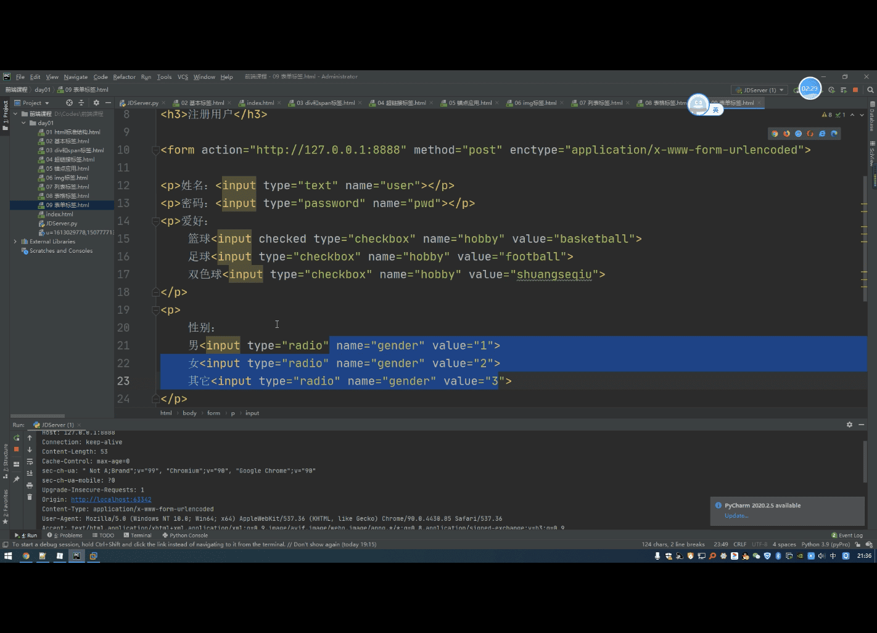Click the Windows Start button
Screen dimensions: 877x633
tap(8, 556)
